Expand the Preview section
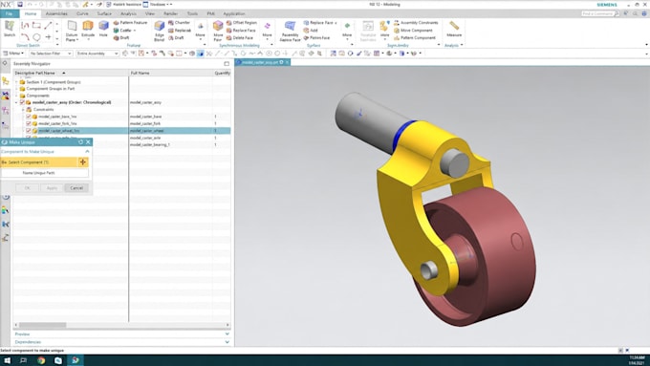This screenshot has width=650, height=366. point(227,334)
